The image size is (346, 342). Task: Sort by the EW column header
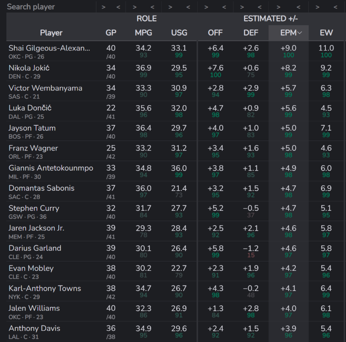click(326, 33)
